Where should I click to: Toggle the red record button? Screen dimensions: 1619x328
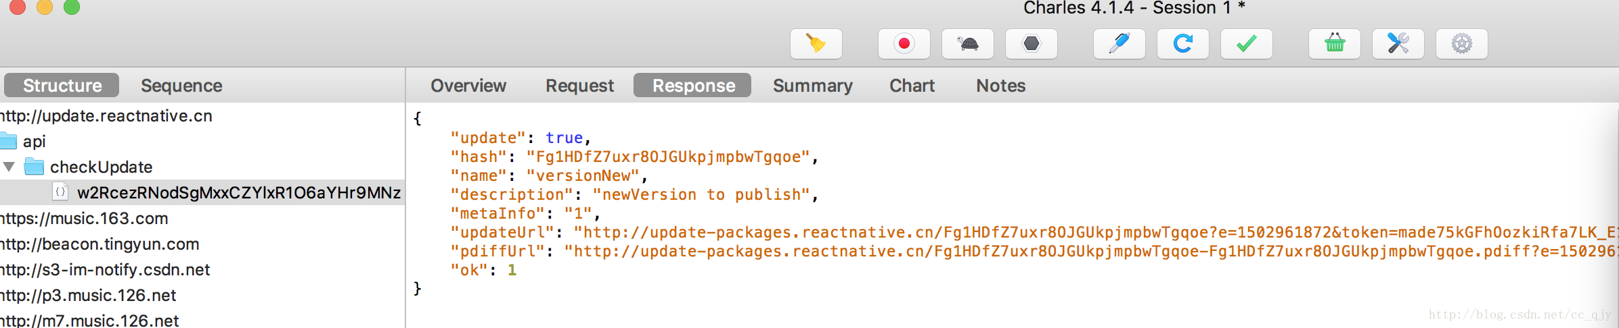pyautogui.click(x=904, y=44)
